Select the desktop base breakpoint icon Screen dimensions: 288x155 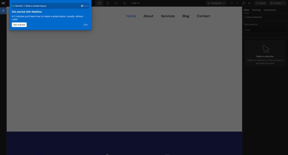[100, 3]
